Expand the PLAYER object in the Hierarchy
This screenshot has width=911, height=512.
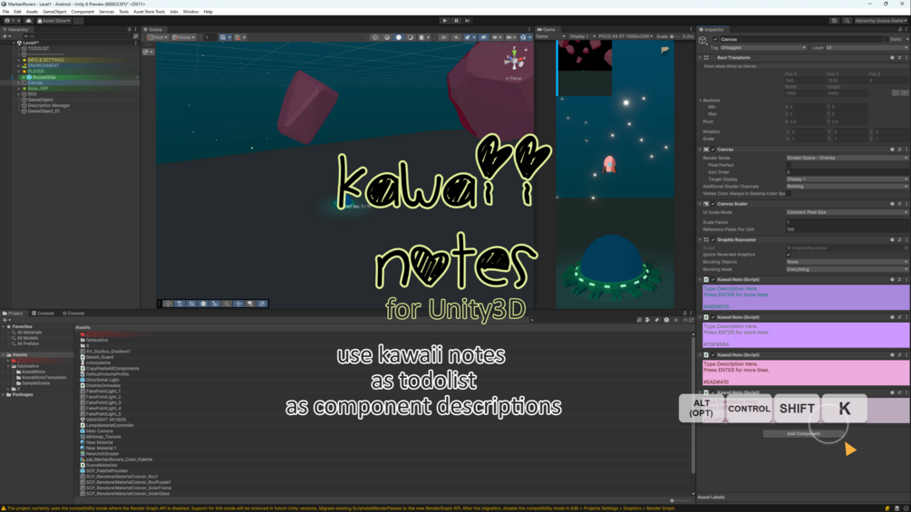click(x=19, y=72)
